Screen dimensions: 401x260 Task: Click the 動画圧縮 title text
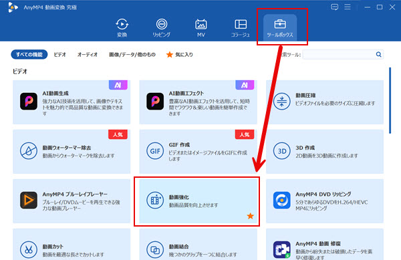[x=305, y=96]
